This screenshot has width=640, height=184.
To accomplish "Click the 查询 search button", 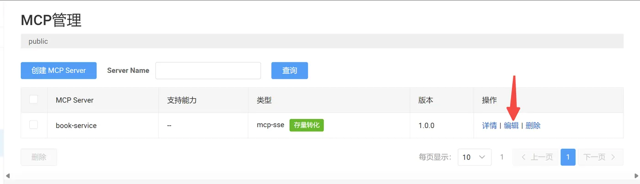I will tap(289, 71).
